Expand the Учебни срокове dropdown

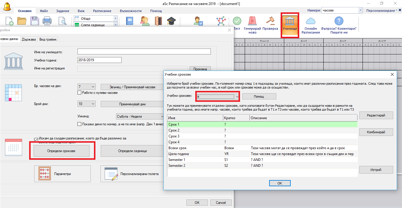point(237,96)
